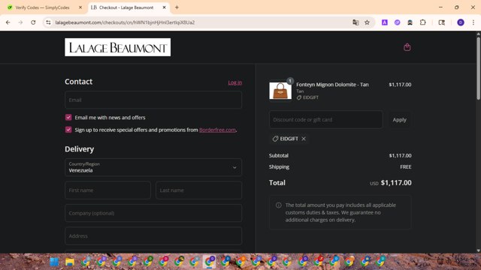Screen dimensions: 481x270
Task: Open the Extensions puzzle menu
Action: click(422, 22)
